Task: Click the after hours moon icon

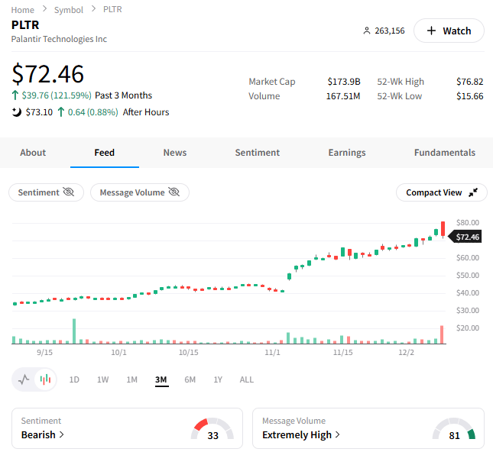Action: (17, 112)
